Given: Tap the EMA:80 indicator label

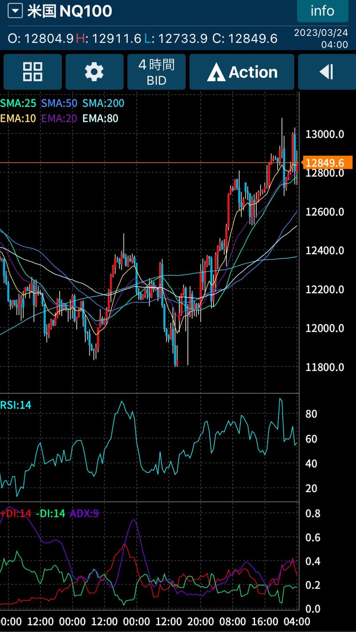Looking at the screenshot, I should [x=101, y=118].
